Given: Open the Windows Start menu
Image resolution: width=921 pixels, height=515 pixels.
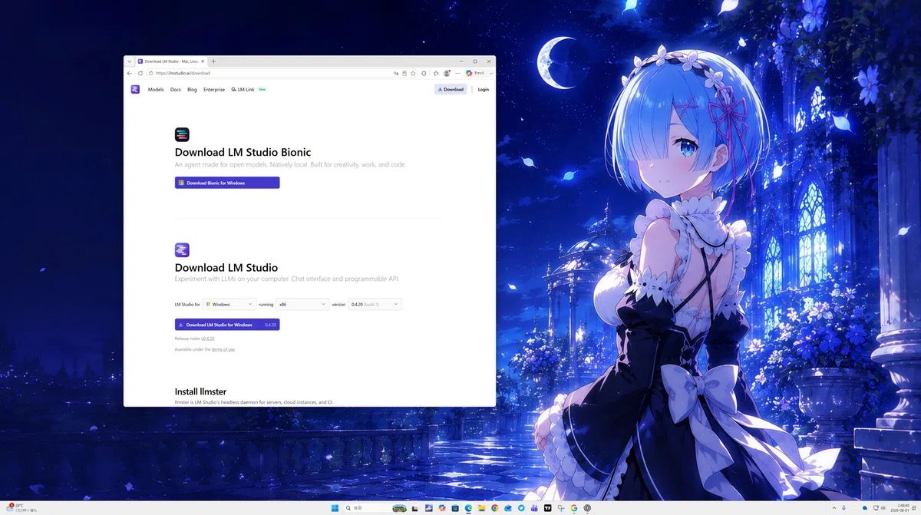Looking at the screenshot, I should [x=335, y=508].
